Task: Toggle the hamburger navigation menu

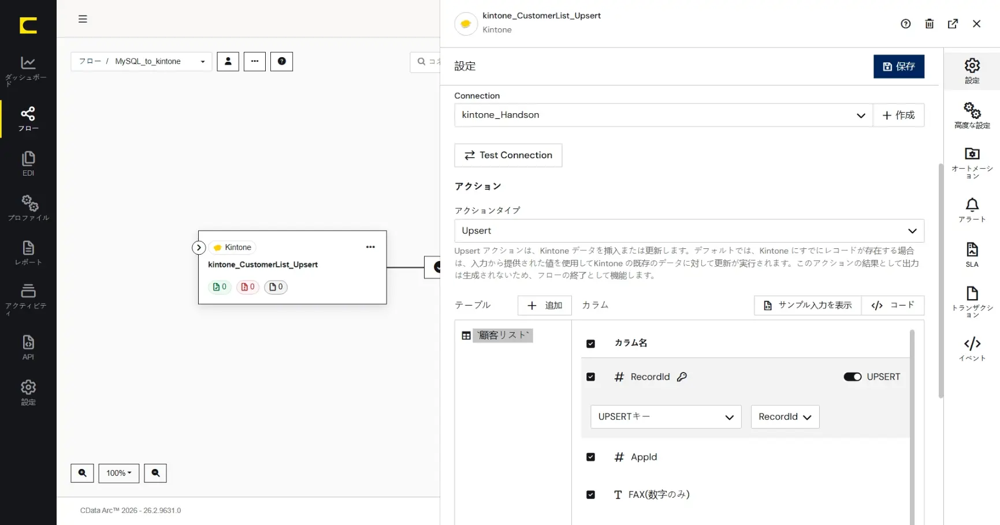Action: pyautogui.click(x=83, y=19)
